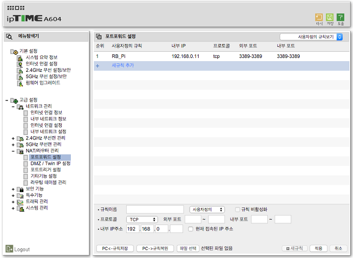
Task: Click the PC->규칙복원 button
Action: click(155, 248)
